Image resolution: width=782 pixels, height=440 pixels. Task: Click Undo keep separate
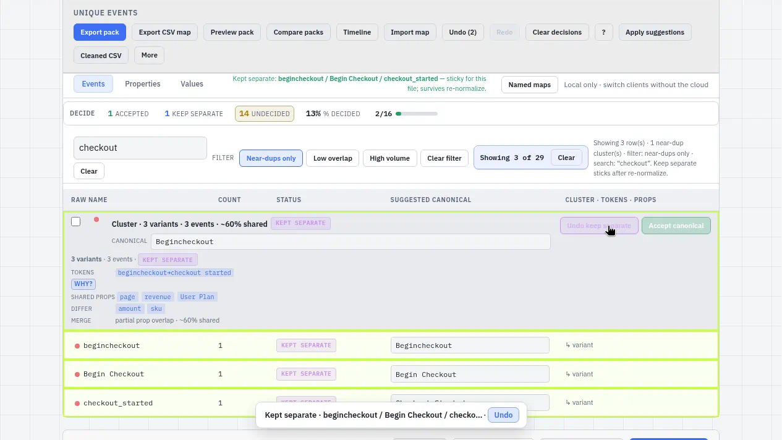click(599, 226)
